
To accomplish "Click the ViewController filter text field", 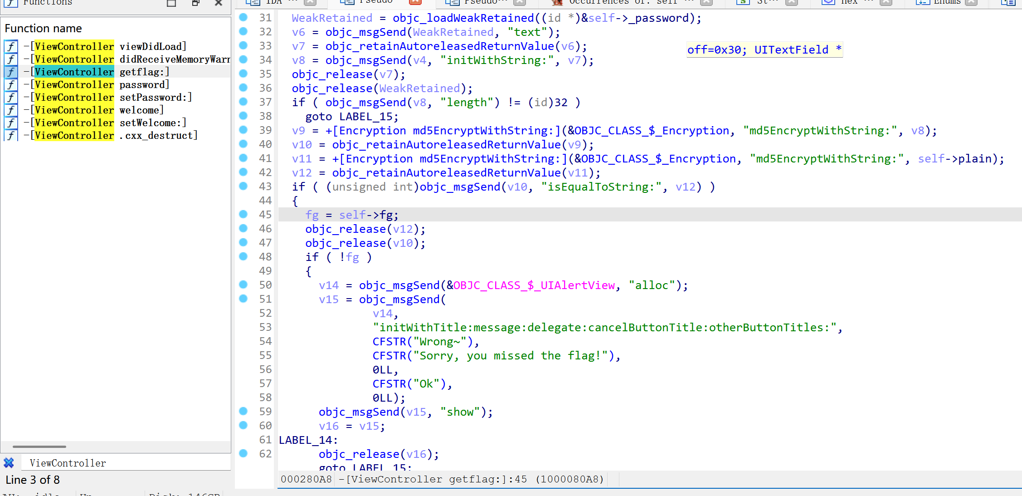I will click(127, 463).
